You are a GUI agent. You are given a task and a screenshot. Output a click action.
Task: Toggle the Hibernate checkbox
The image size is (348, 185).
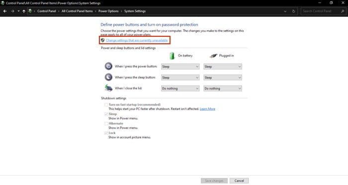(106, 123)
